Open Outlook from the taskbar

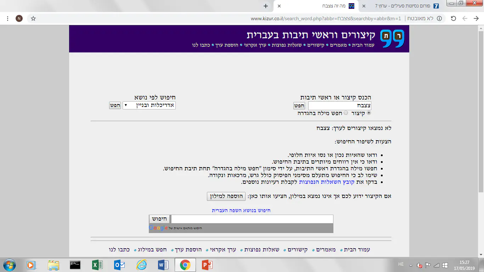(119, 265)
